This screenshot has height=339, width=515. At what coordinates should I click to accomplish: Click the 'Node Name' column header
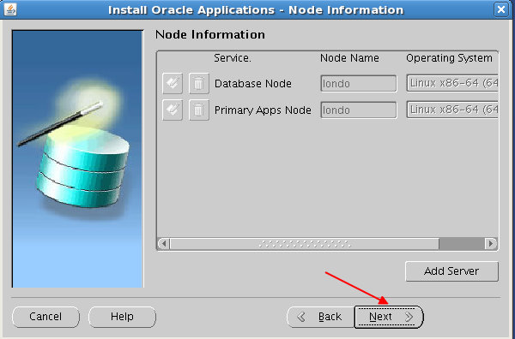tap(349, 58)
